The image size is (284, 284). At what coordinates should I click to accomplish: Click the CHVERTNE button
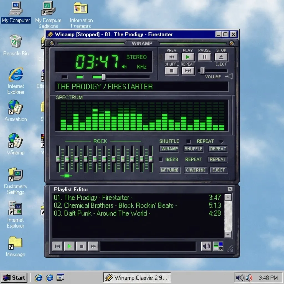(196, 170)
